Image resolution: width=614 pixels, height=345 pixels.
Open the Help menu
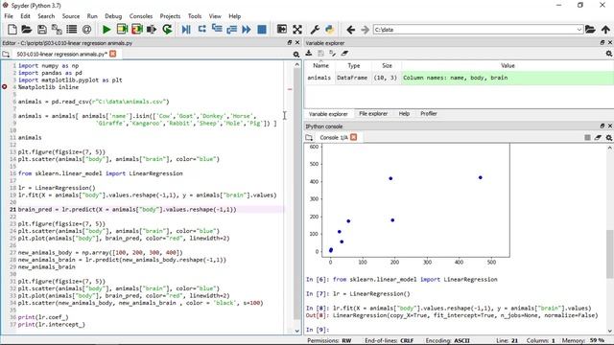(x=234, y=16)
